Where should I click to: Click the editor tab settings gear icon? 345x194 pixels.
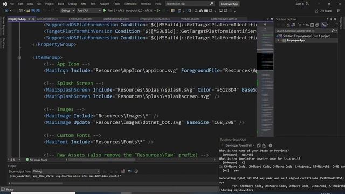[272, 19]
